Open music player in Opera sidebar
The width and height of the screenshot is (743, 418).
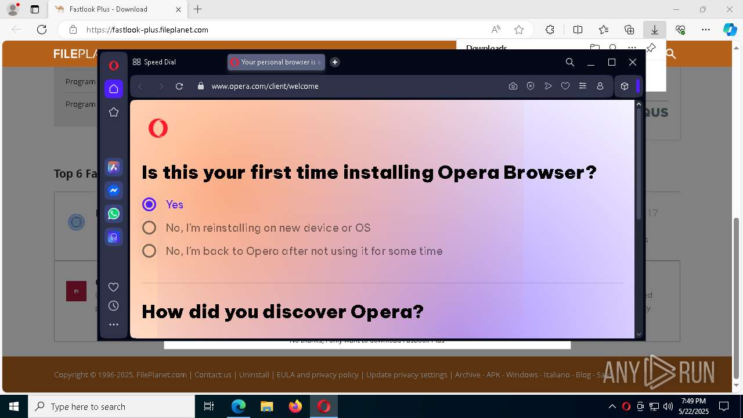pyautogui.click(x=114, y=237)
